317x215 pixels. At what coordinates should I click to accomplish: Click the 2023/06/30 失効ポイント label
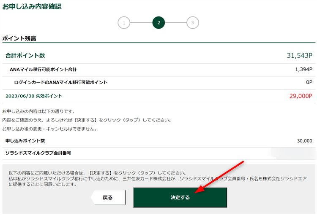click(34, 96)
